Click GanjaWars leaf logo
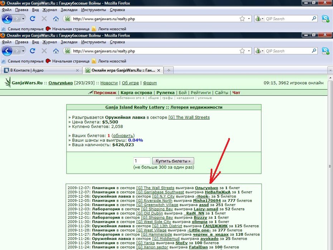 pyautogui.click(x=8, y=82)
